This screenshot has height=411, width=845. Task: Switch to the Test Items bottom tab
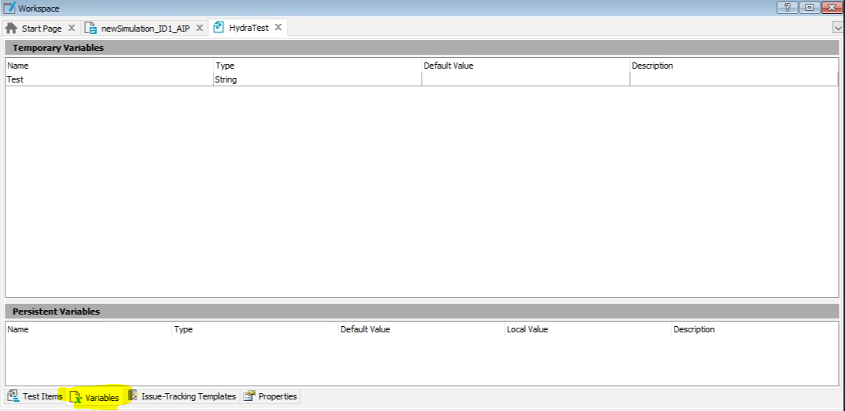pyautogui.click(x=35, y=396)
